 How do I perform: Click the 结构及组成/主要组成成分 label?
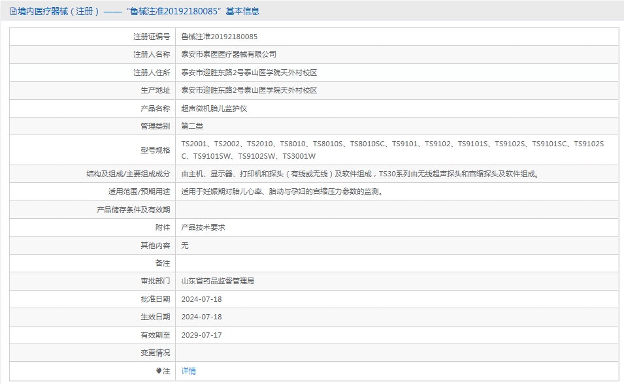[x=128, y=174]
